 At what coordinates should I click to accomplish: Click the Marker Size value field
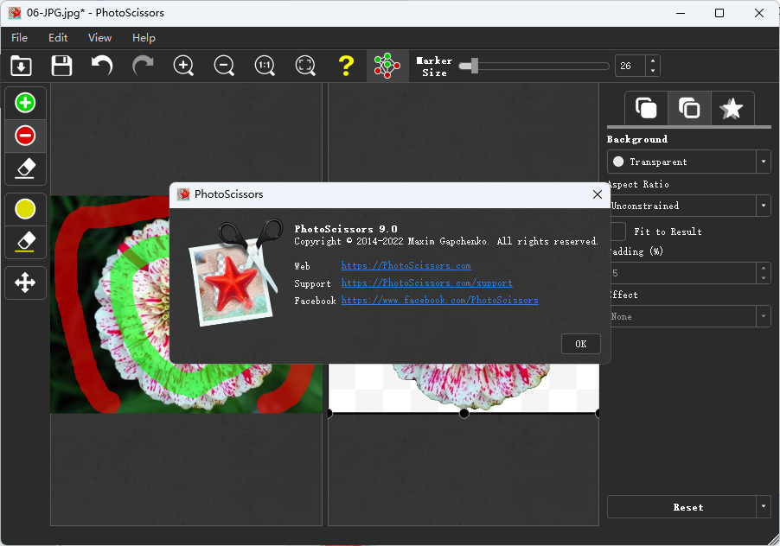click(630, 66)
